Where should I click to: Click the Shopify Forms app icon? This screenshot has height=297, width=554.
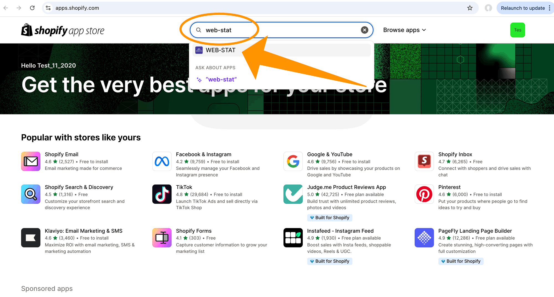[162, 238]
